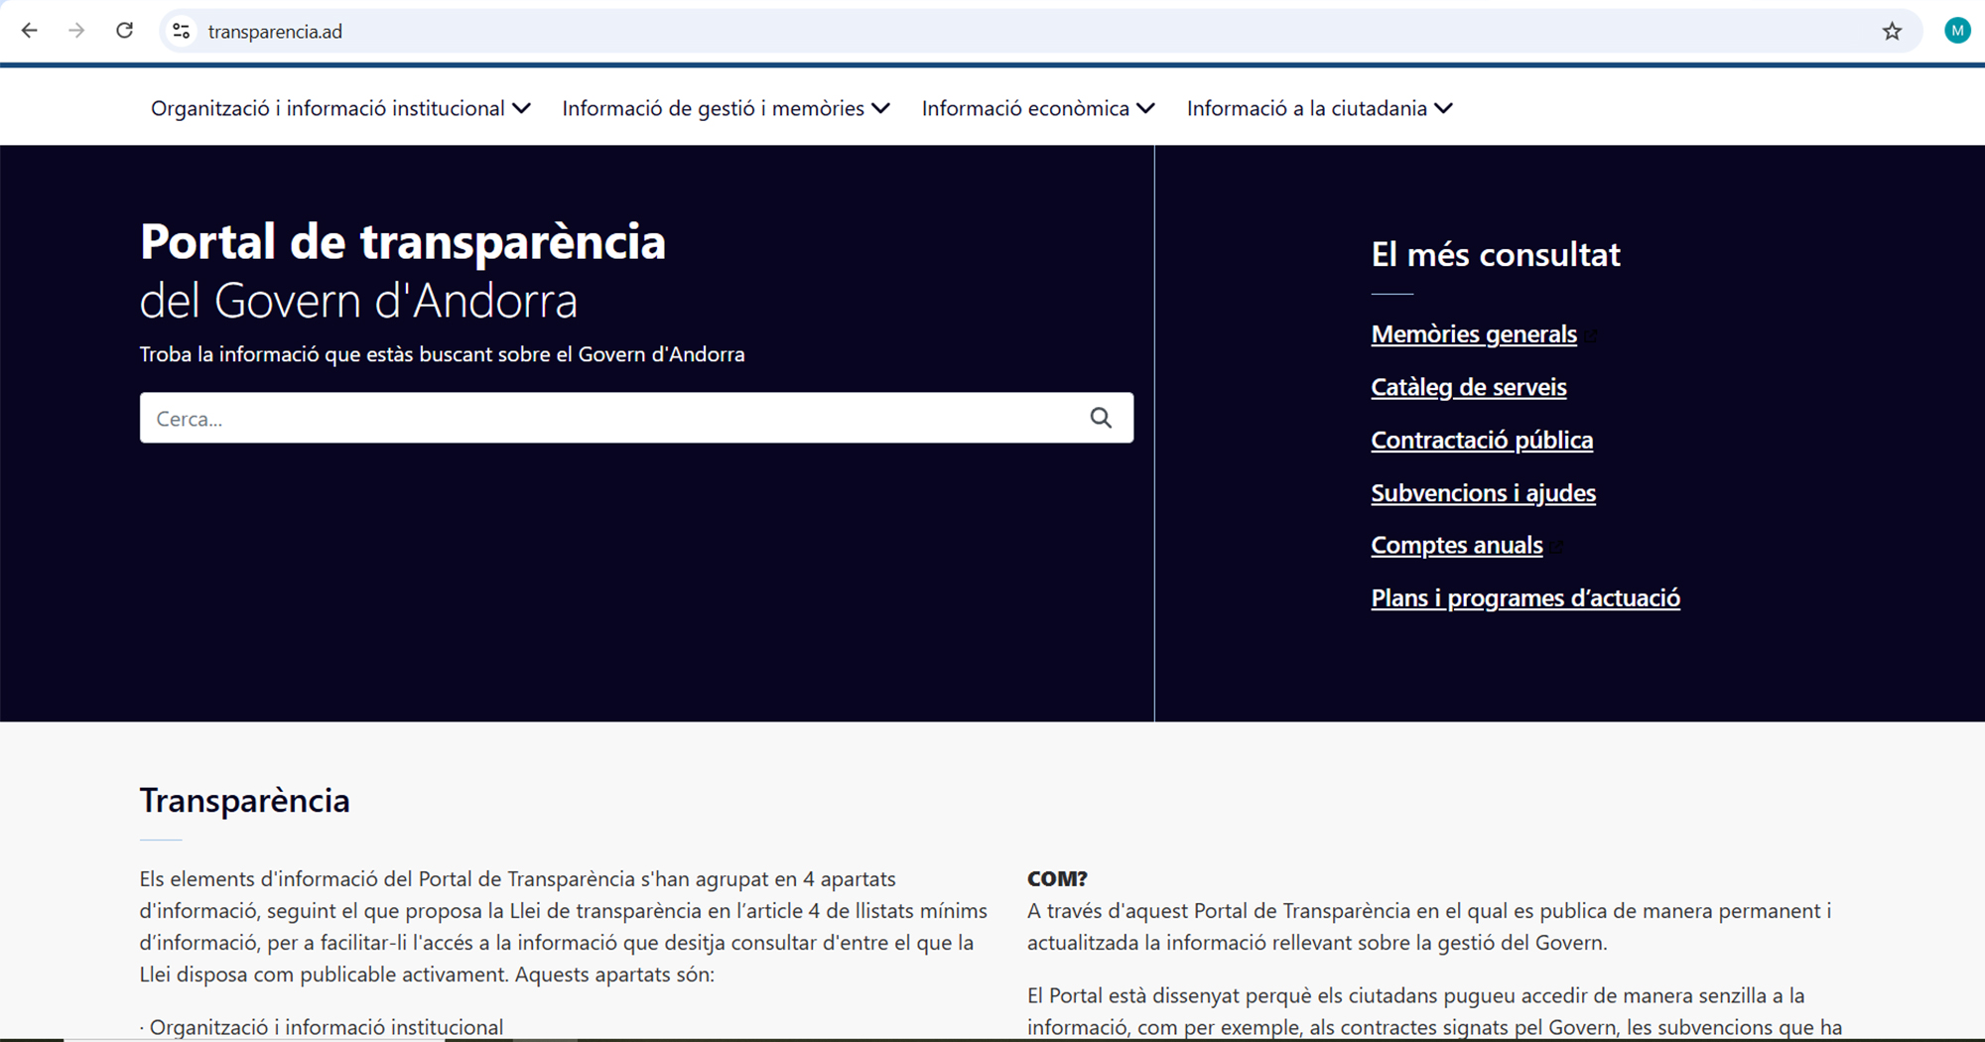Open the Chrome profile avatar
The image size is (1985, 1042).
coord(1956,32)
